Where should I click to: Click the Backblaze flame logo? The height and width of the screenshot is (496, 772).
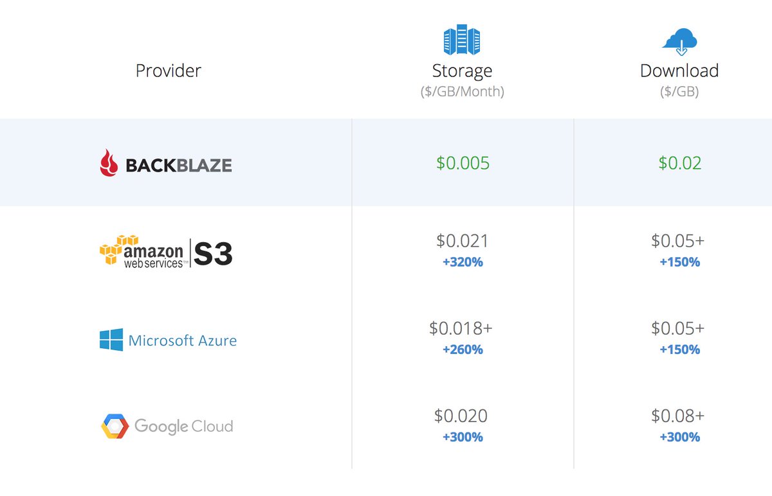(109, 163)
